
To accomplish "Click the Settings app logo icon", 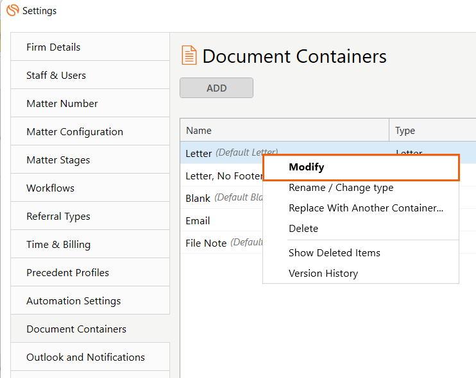I will (x=12, y=10).
